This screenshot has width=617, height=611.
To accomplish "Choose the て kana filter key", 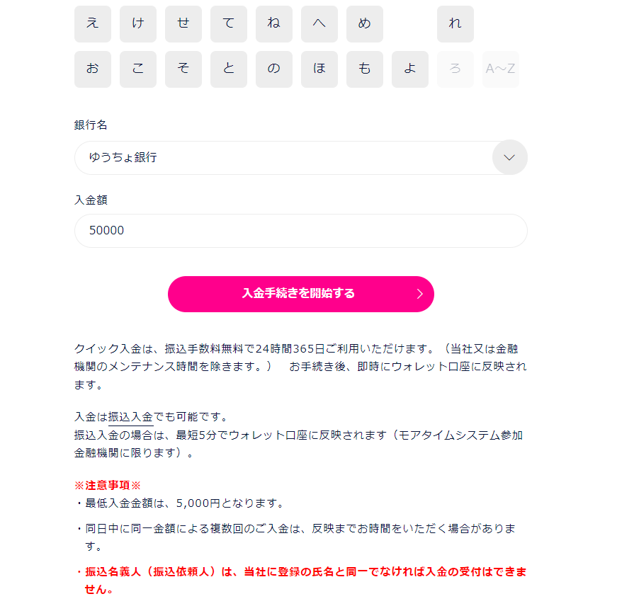I will (229, 24).
